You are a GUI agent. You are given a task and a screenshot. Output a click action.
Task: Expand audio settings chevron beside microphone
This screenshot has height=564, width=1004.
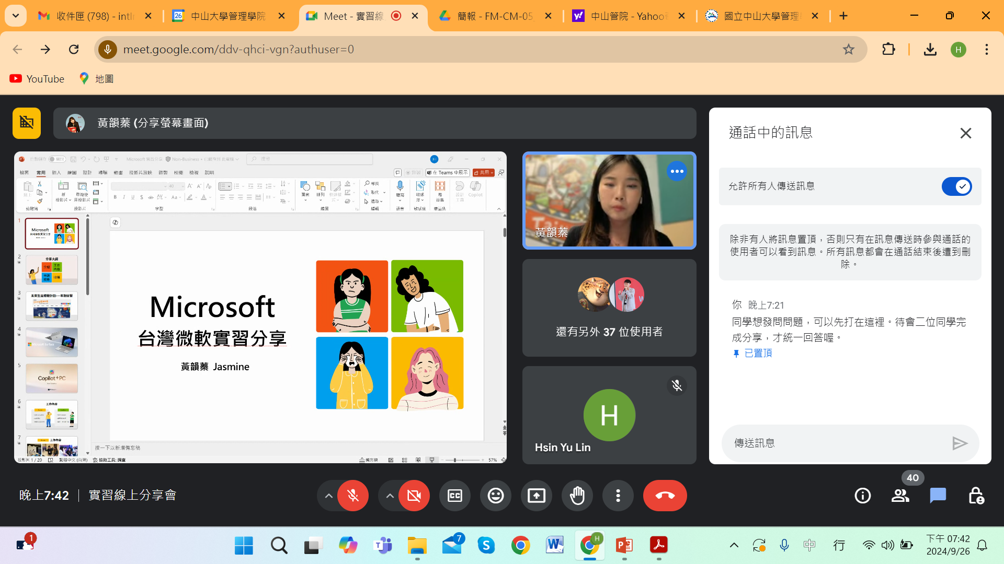328,496
